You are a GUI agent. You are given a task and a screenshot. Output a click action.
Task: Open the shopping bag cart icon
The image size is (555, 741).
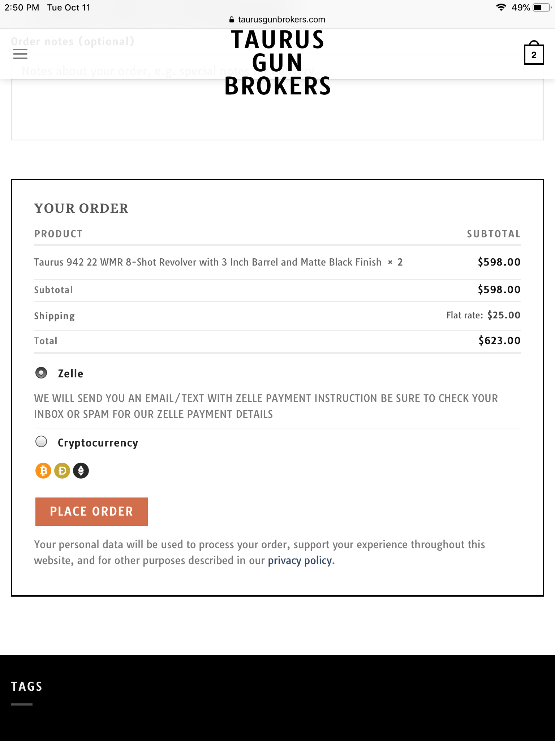point(534,53)
